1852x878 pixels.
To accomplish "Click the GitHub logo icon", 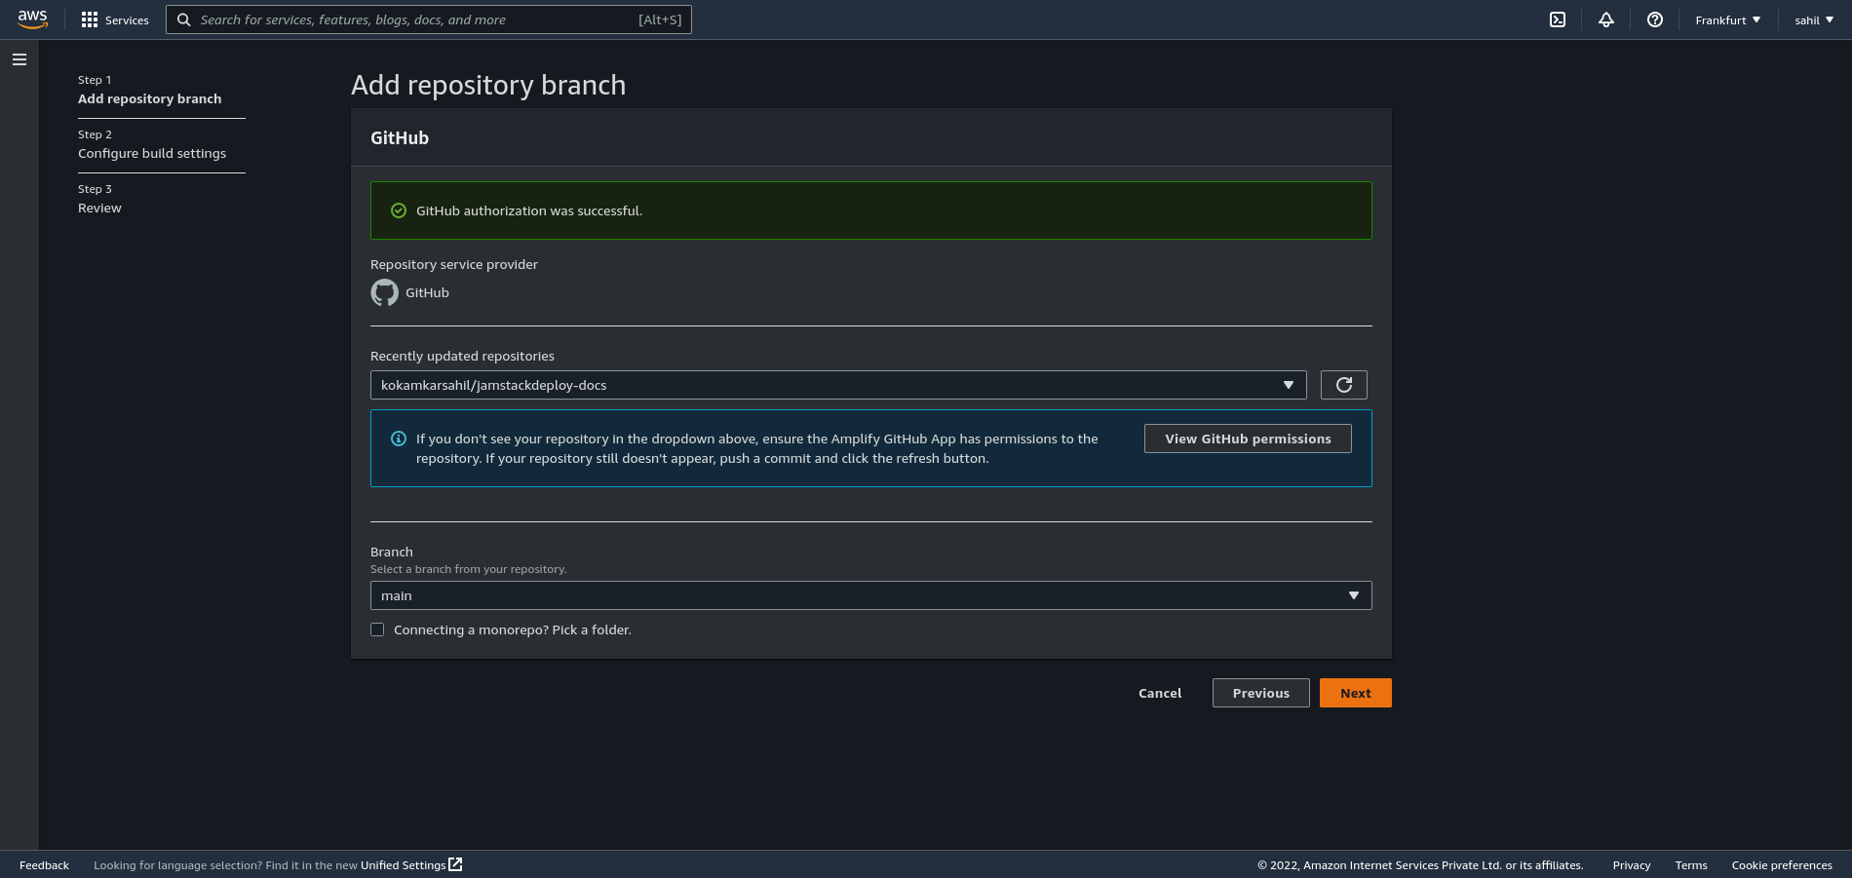I will pyautogui.click(x=385, y=292).
